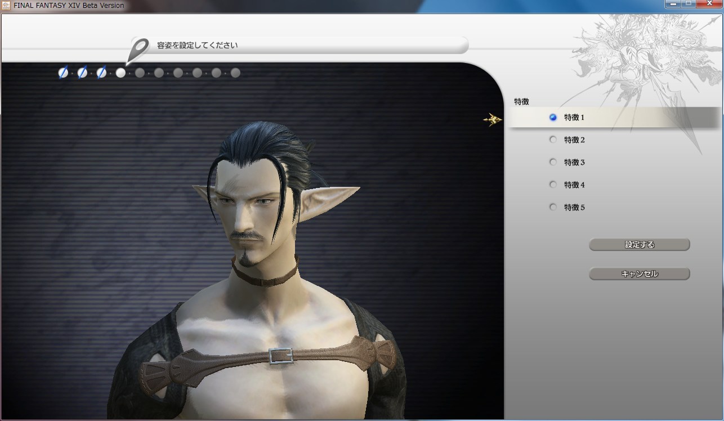Select the 特徴 5 radio option
The height and width of the screenshot is (421, 724).
[x=553, y=207]
